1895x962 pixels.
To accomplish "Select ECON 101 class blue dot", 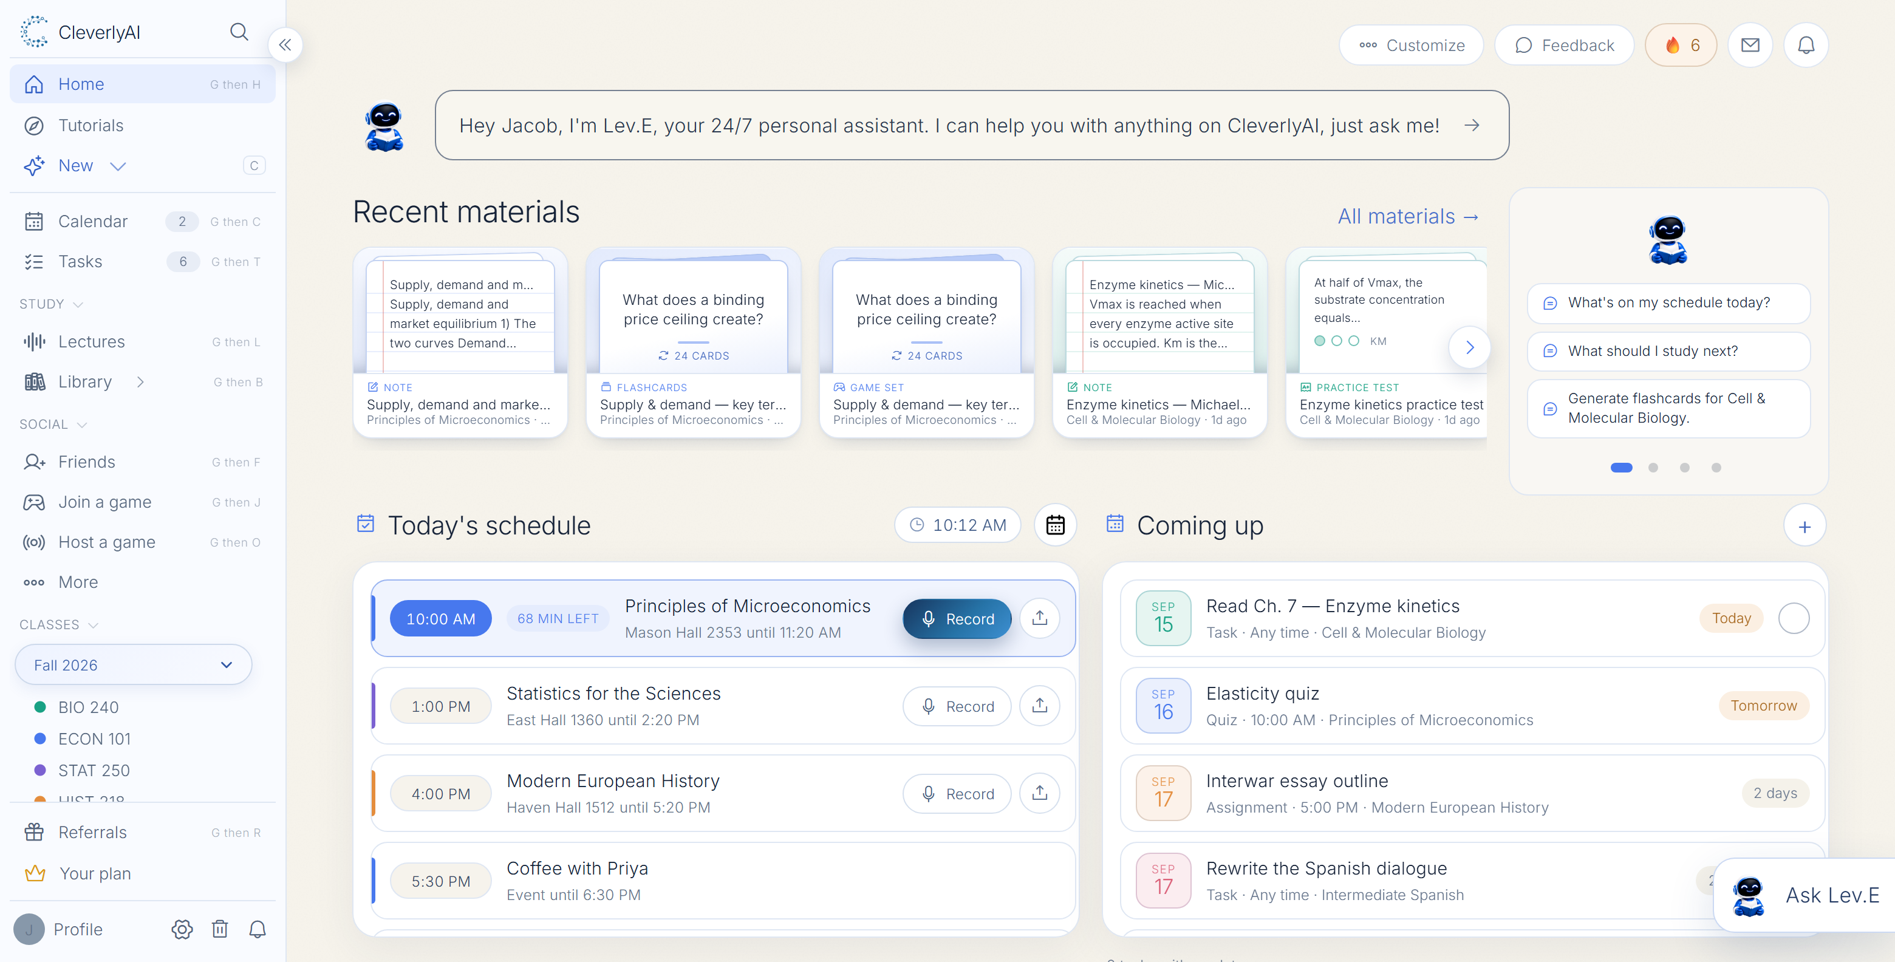I will pyautogui.click(x=39, y=739).
